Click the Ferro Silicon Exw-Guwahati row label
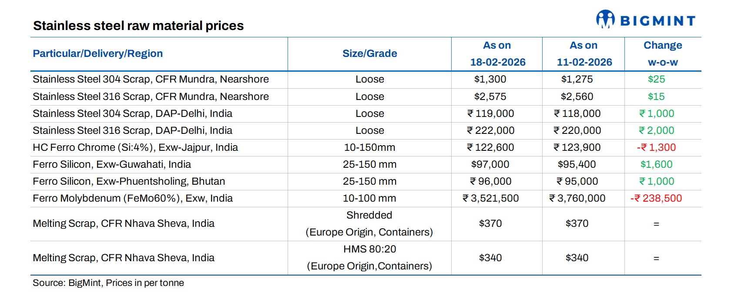The image size is (731, 299). (112, 164)
